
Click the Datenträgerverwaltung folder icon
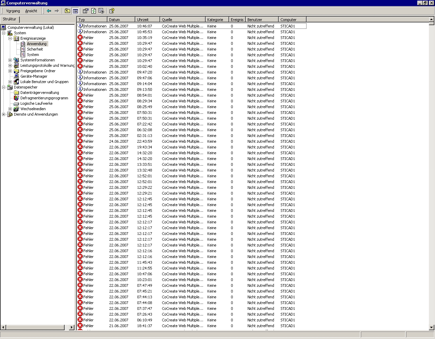[16, 93]
